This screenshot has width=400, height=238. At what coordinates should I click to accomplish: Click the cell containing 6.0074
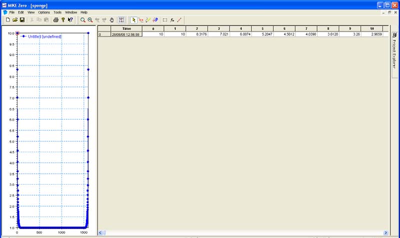pyautogui.click(x=241, y=34)
